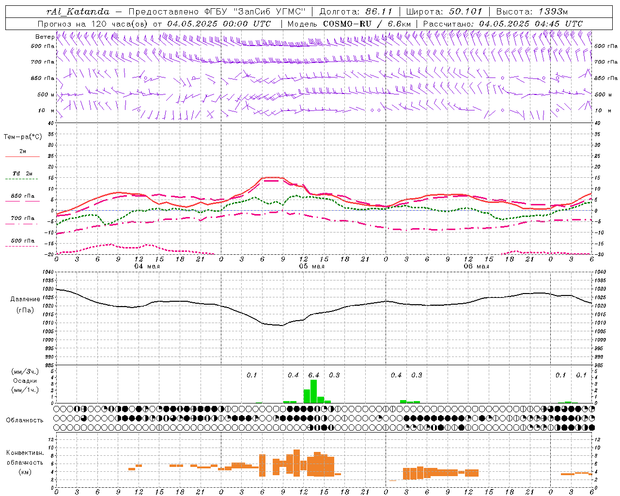Click the 10 м wind level label on left axis

pos(46,110)
